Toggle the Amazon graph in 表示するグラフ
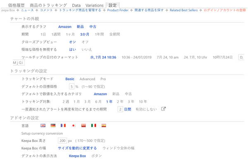The width and height of the screenshot is (248, 160). [x=65, y=27]
